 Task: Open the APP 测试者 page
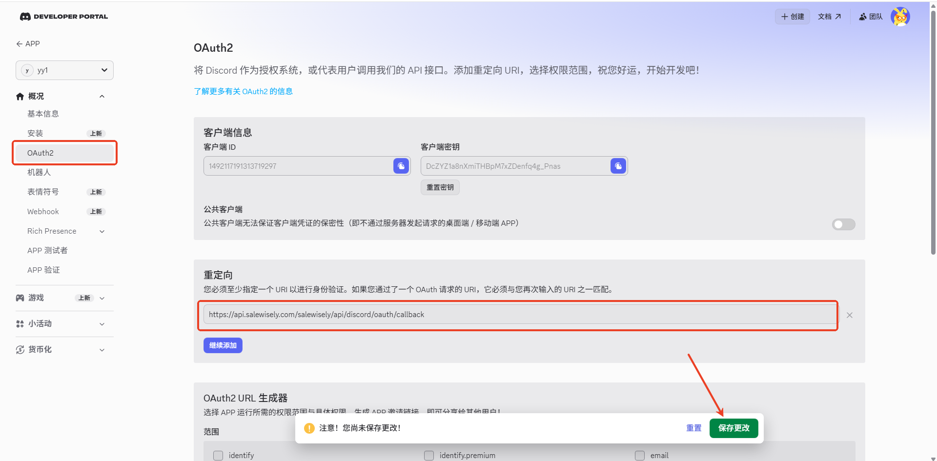coord(47,250)
